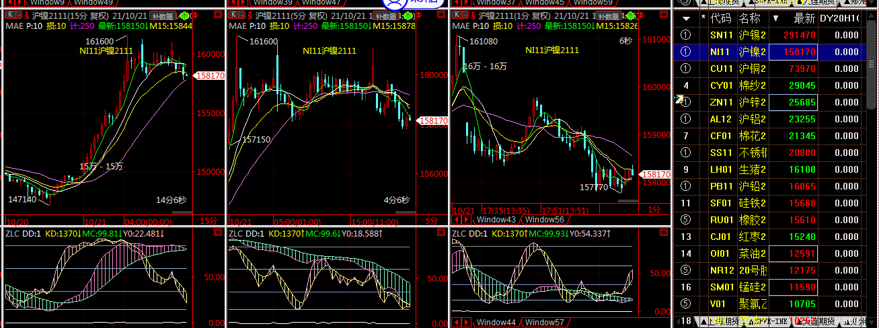
Task: Maximize the 5-minute chart pane via square icon
Action: click(441, 15)
